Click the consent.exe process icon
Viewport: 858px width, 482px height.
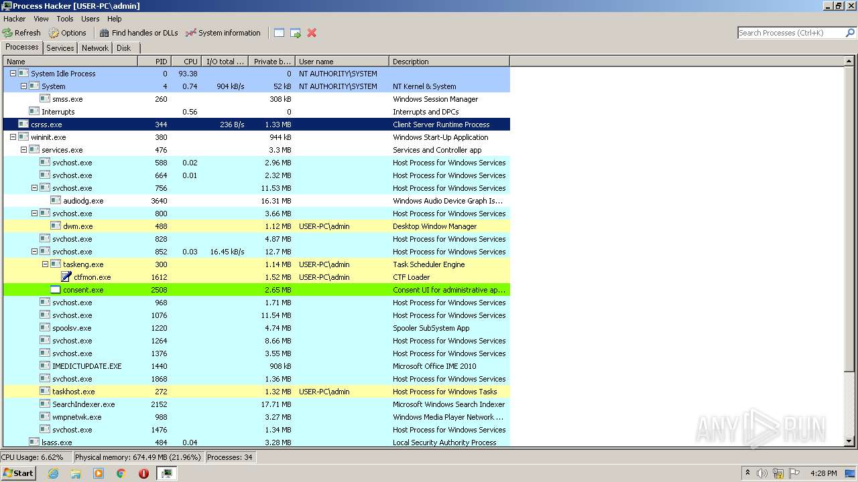pyautogui.click(x=56, y=290)
